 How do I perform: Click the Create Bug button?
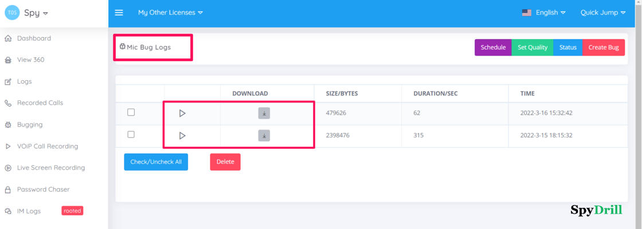(603, 48)
